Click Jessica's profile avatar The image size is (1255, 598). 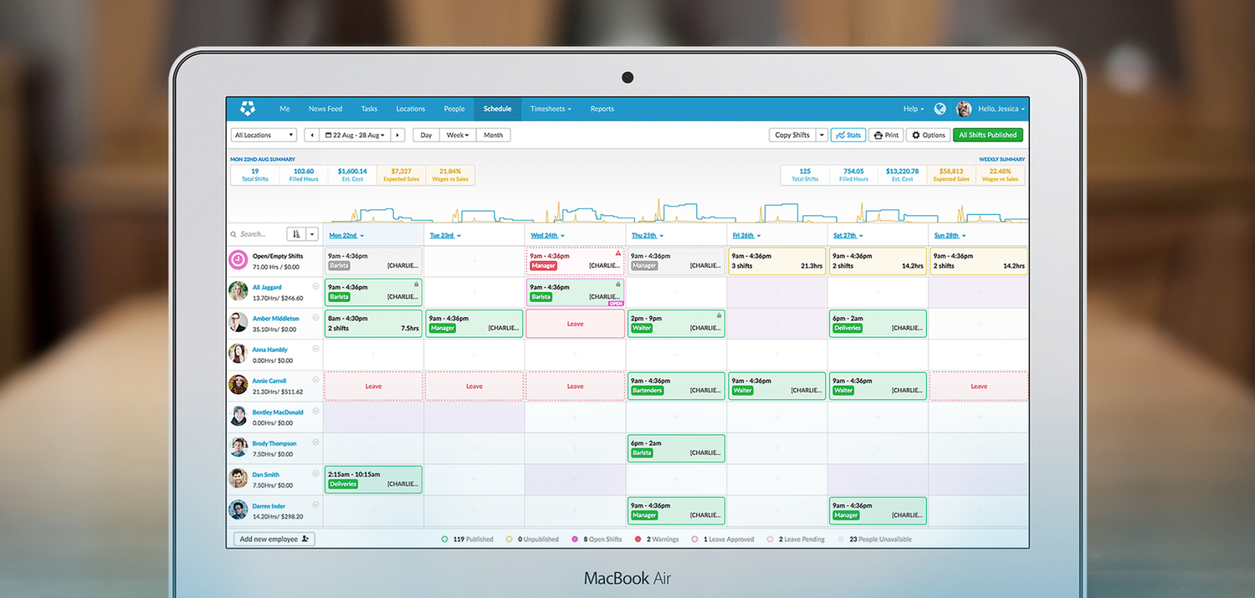pos(964,109)
